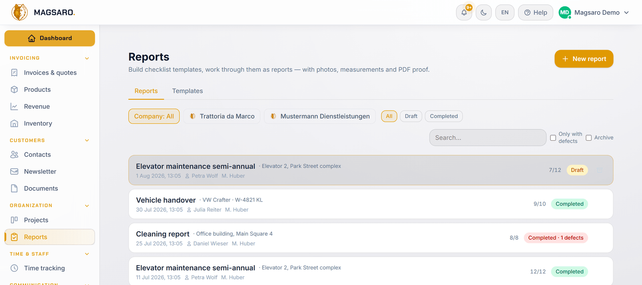Image resolution: width=642 pixels, height=285 pixels.
Task: Open Inventory menu item
Action: click(50, 123)
